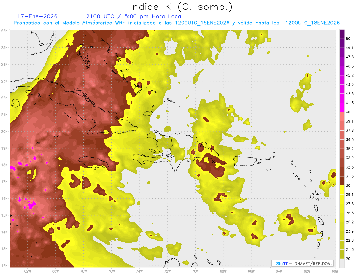The width and height of the screenshot is (356, 275).
Task: Click the colorbar value label '45.2'
Action: pyautogui.click(x=349, y=75)
